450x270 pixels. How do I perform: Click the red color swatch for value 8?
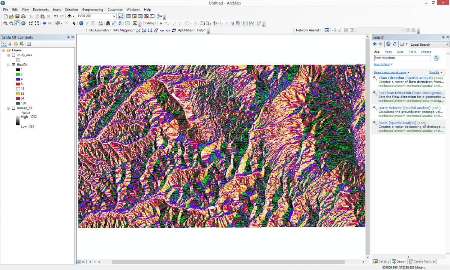[x=18, y=84]
